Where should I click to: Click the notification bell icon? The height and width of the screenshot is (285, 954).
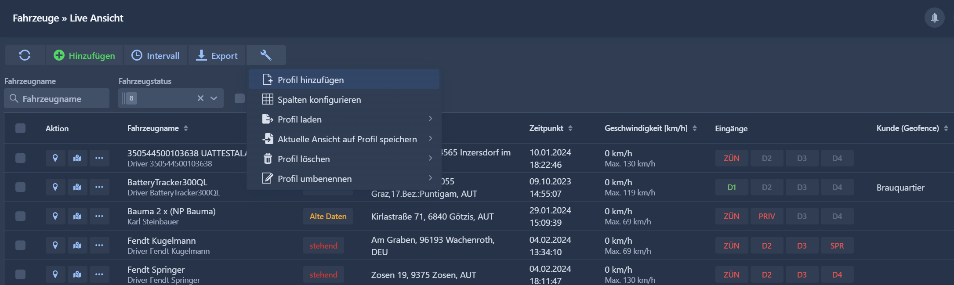click(x=934, y=18)
